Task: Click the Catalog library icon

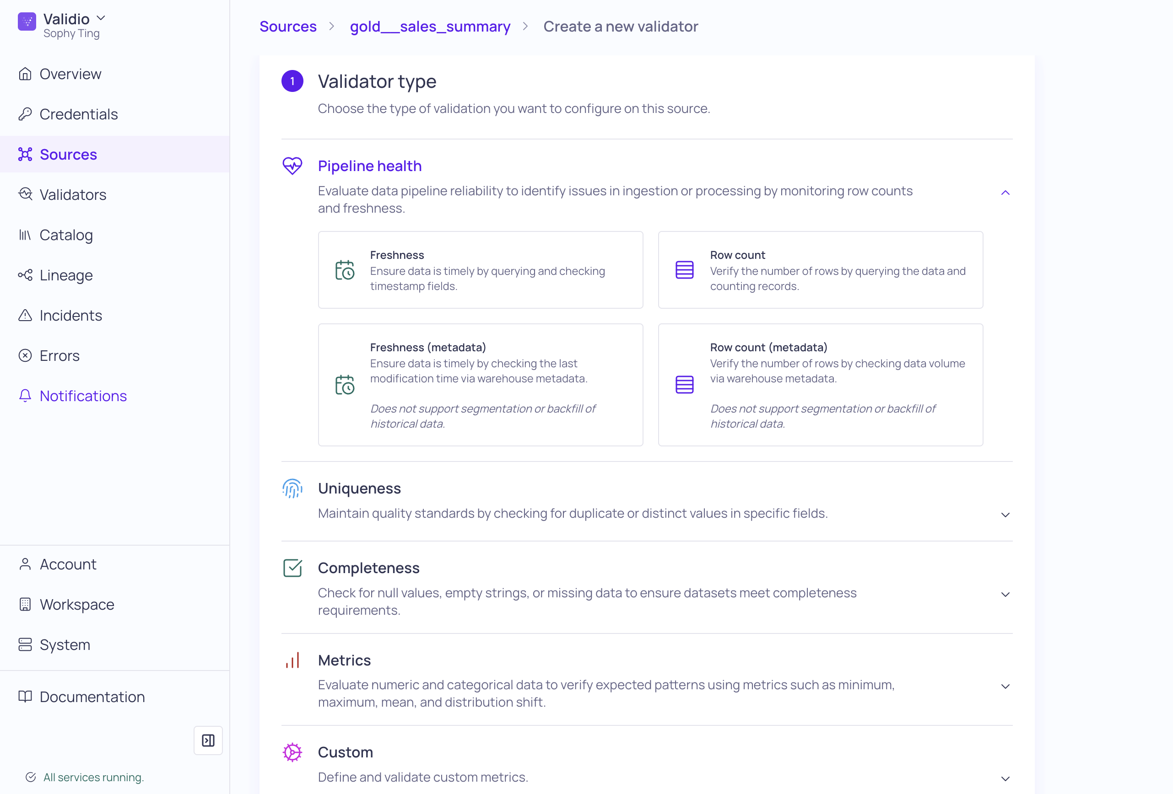Action: pos(25,235)
